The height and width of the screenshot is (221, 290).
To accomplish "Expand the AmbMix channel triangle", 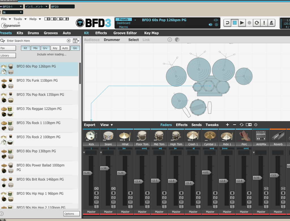I will pyautogui.click(x=254, y=153).
